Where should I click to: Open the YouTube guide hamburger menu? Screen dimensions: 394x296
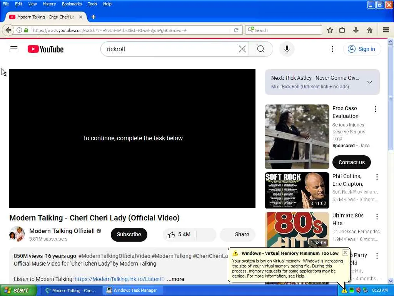point(14,49)
